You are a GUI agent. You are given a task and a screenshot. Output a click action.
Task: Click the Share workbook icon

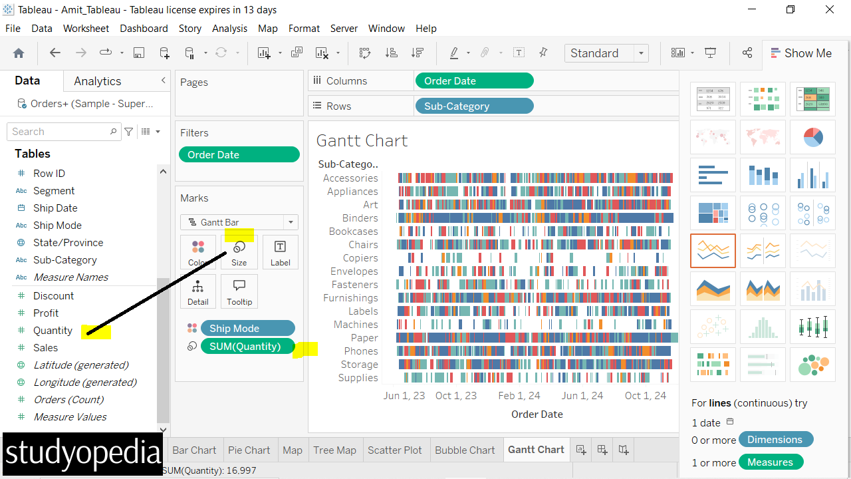coord(747,53)
